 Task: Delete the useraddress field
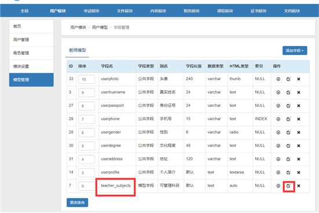[299, 159]
